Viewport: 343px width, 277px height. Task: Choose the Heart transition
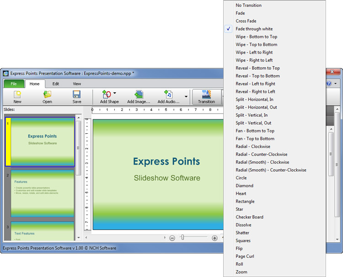pos(274,193)
